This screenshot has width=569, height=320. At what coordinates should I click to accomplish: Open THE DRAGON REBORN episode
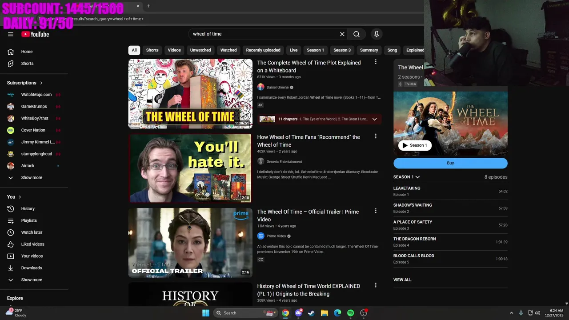450,242
